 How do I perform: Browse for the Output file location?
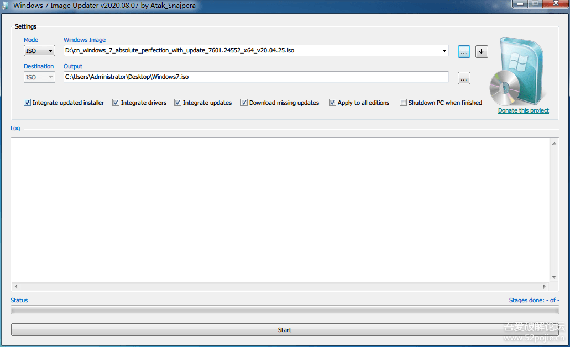point(464,78)
